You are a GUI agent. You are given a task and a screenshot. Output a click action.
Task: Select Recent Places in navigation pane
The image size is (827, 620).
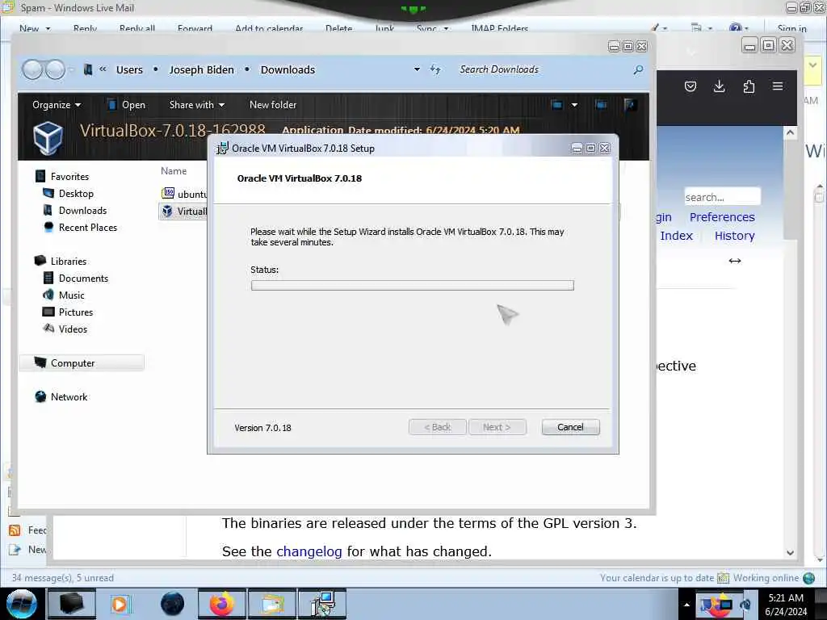click(87, 227)
